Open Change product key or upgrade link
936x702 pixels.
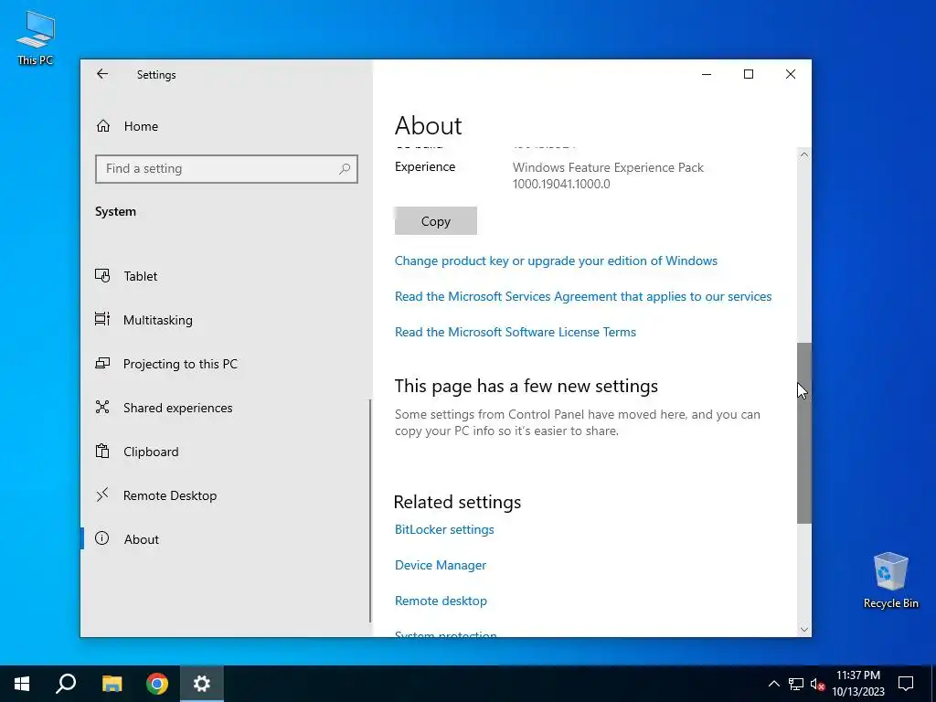click(556, 261)
